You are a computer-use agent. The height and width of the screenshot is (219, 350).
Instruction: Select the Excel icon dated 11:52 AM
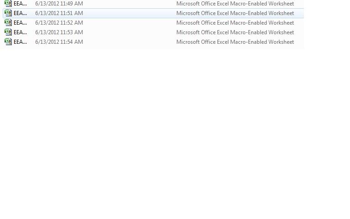point(8,22)
